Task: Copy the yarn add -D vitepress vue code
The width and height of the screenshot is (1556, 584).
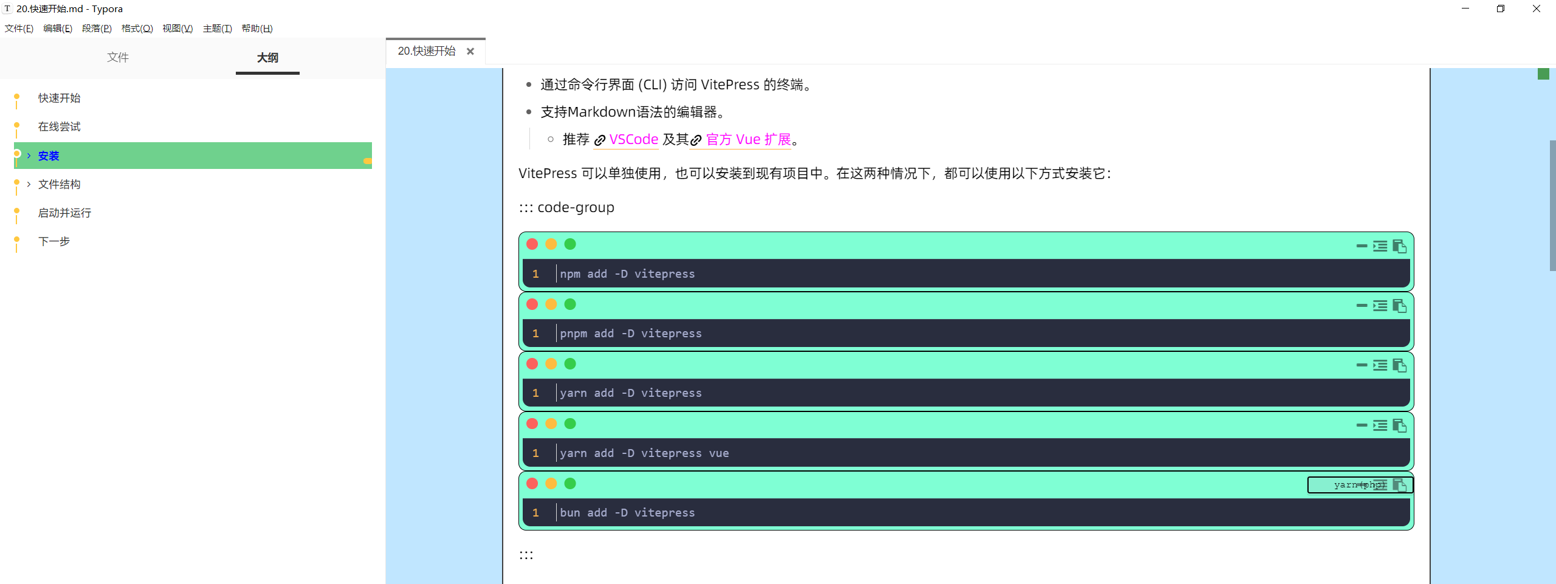Action: [x=1399, y=425]
